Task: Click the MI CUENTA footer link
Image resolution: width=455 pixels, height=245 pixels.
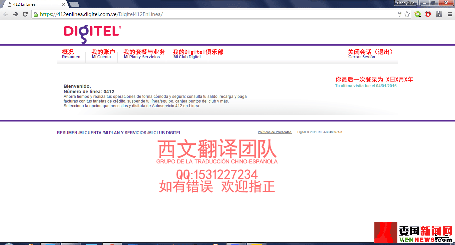Action: 90,133
